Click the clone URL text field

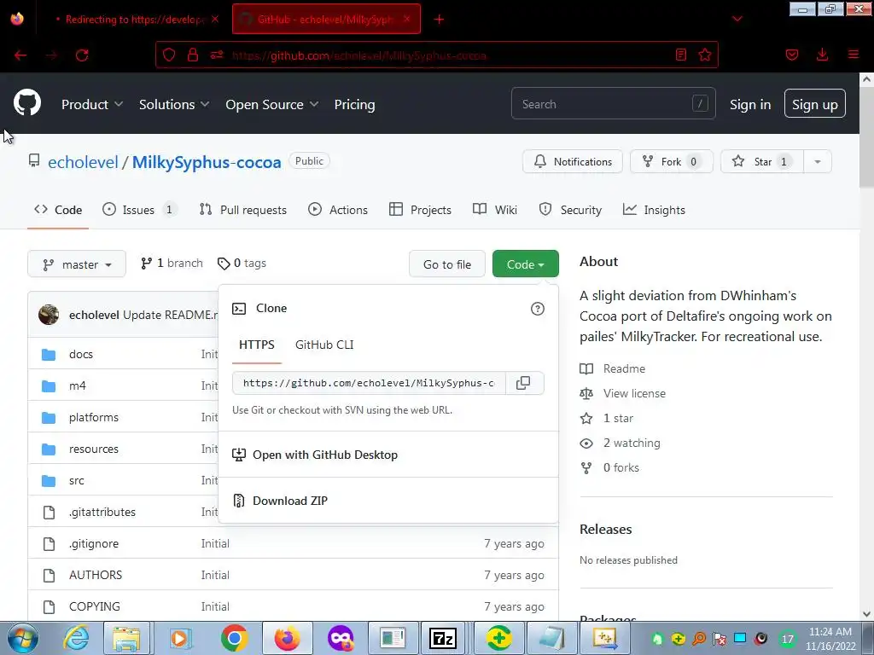tap(369, 383)
